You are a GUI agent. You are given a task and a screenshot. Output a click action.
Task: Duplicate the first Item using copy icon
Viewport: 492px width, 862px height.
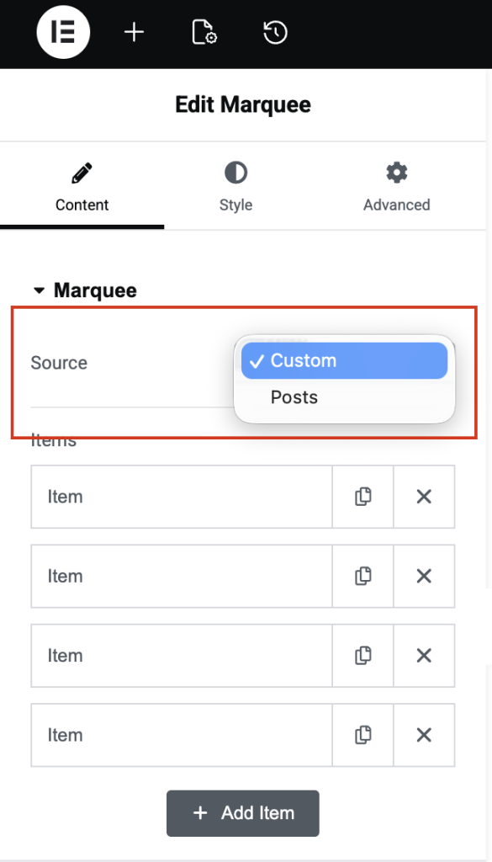[362, 497]
